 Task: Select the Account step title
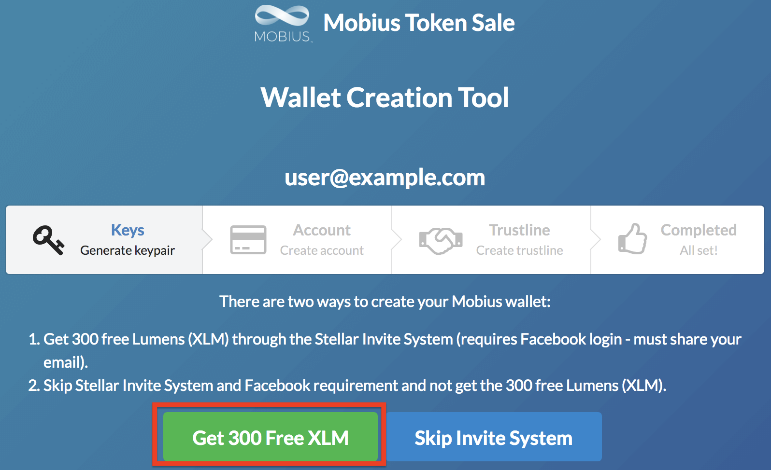click(x=322, y=230)
